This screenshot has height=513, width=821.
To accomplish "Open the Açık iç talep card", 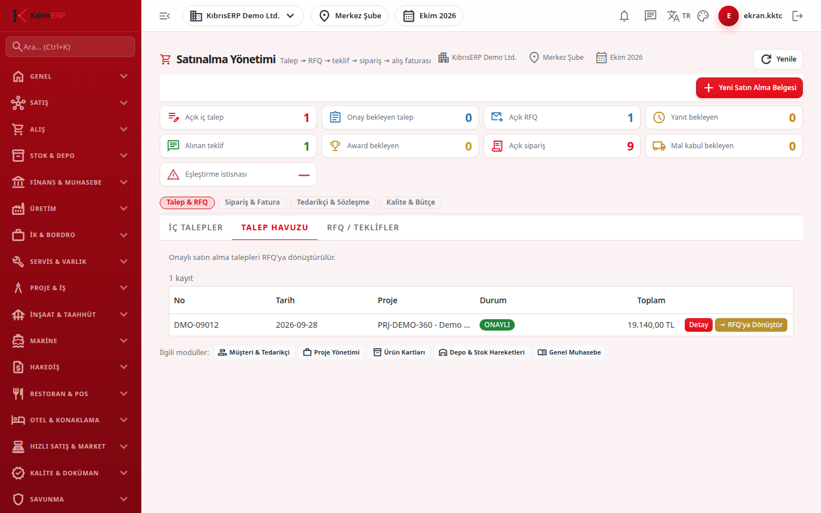I will click(238, 117).
